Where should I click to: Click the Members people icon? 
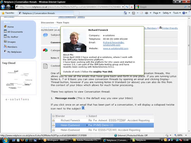point(5,46)
